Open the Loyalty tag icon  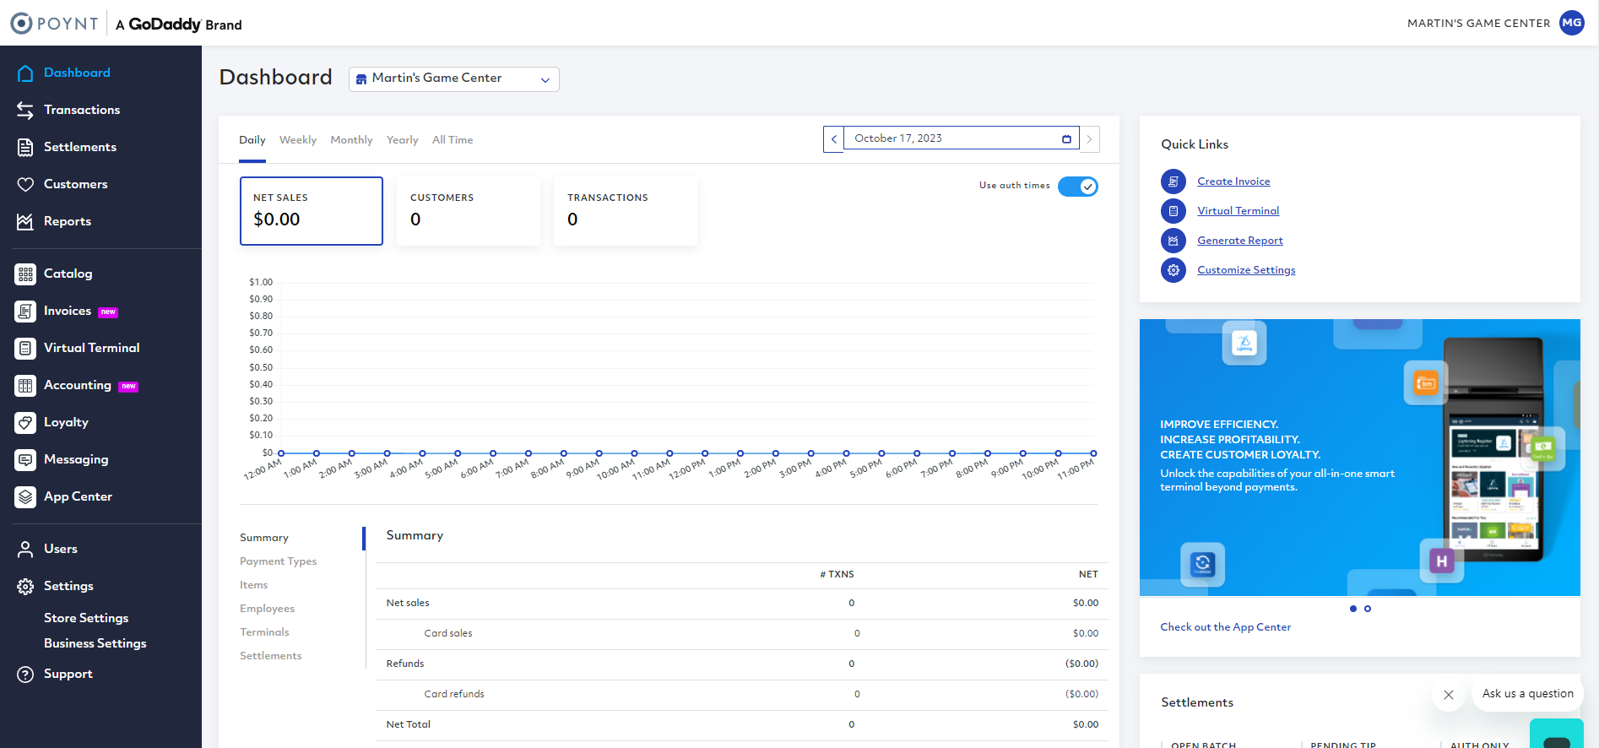click(25, 422)
